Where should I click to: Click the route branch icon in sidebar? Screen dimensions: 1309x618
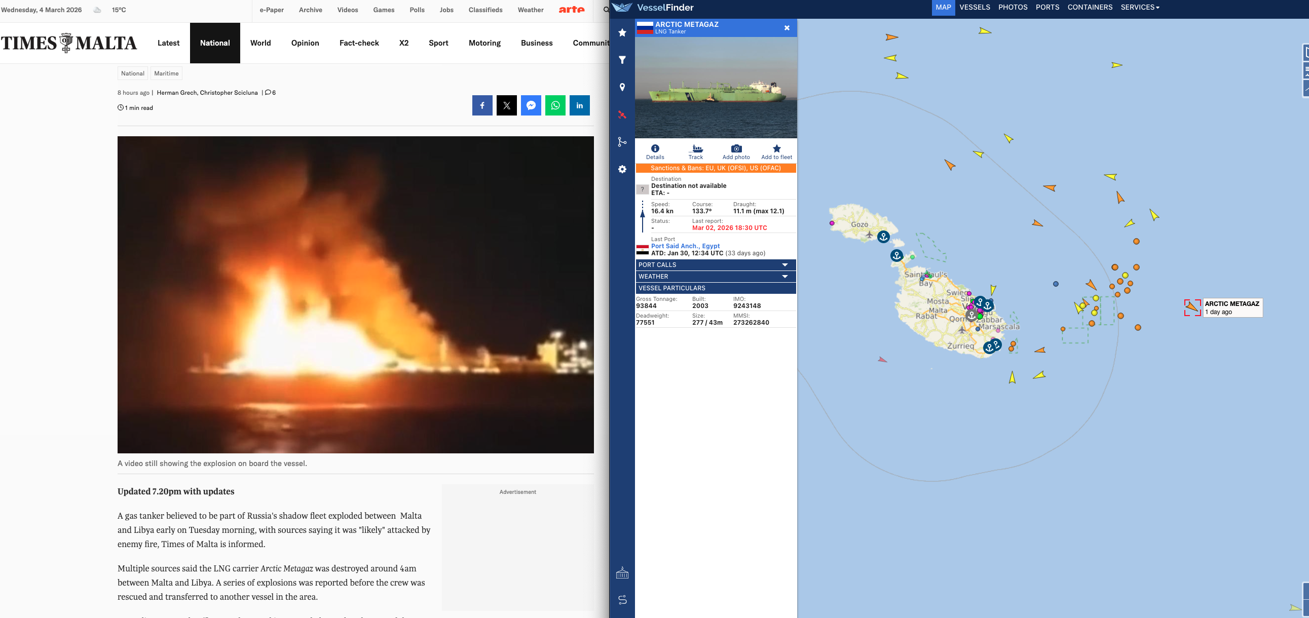pos(622,142)
